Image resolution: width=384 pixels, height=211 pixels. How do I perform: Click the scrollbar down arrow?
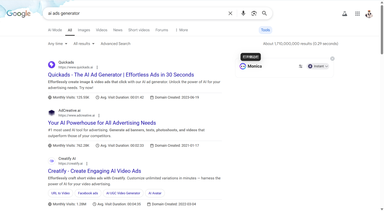[382, 209]
